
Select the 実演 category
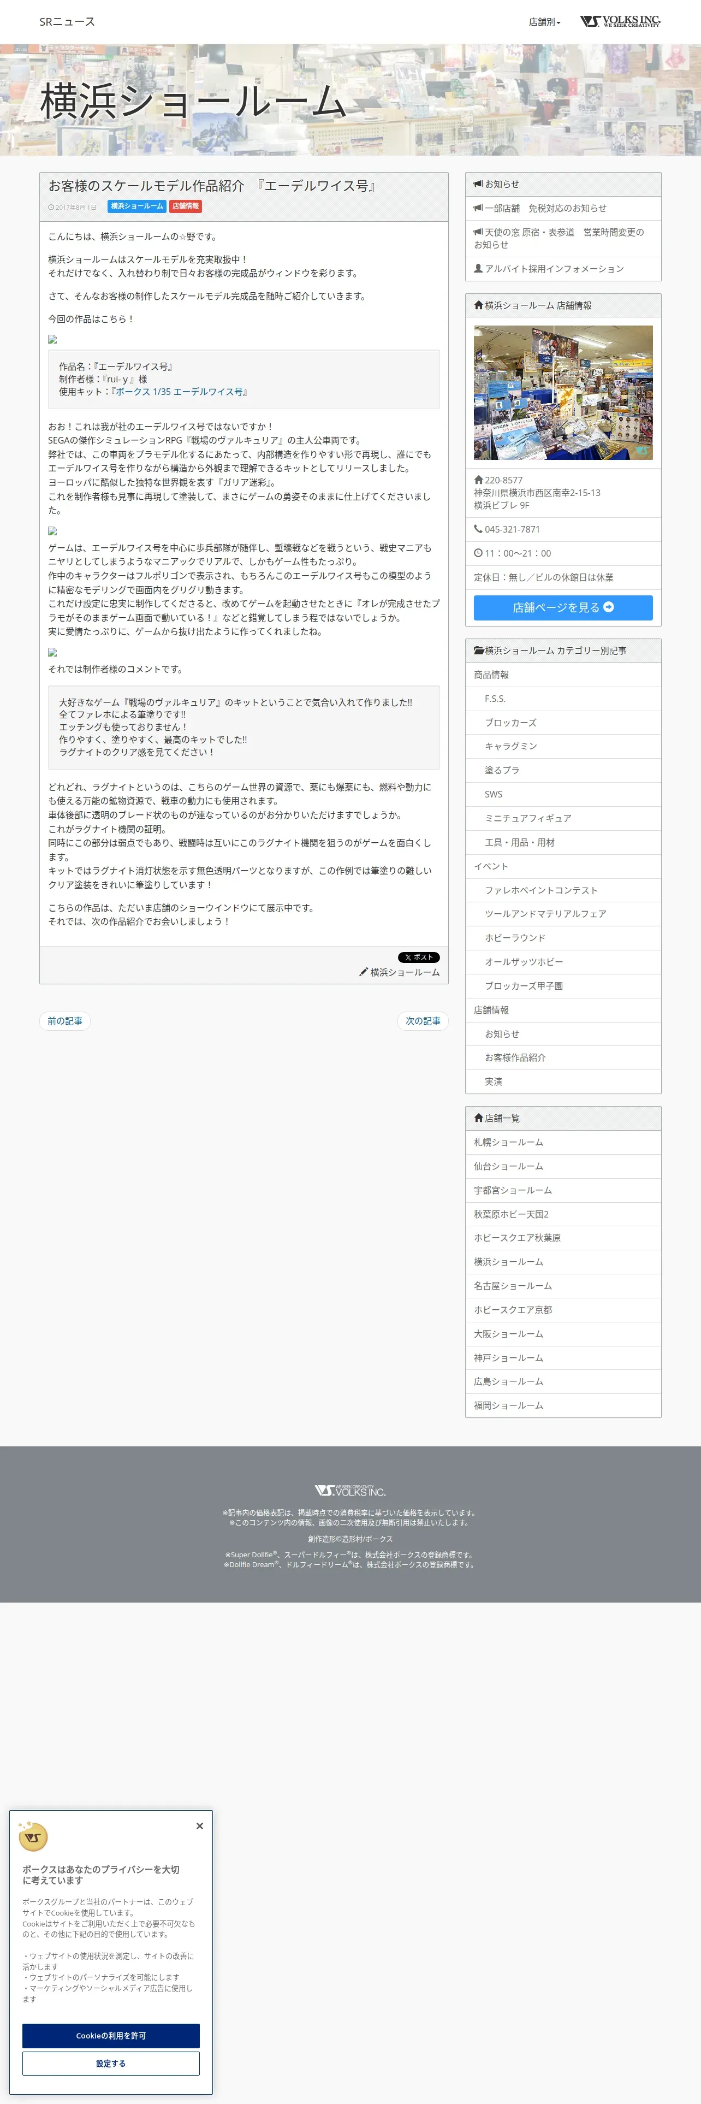[563, 1081]
